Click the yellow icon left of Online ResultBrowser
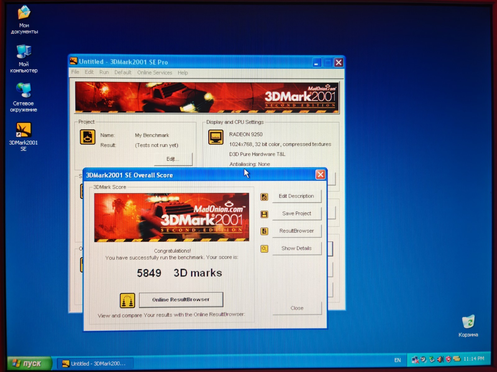 127,300
